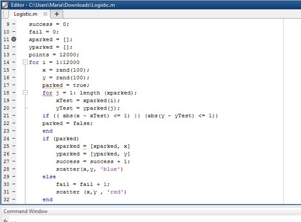Click line number 28 in the gutter
The image size is (301, 222).
(6, 169)
